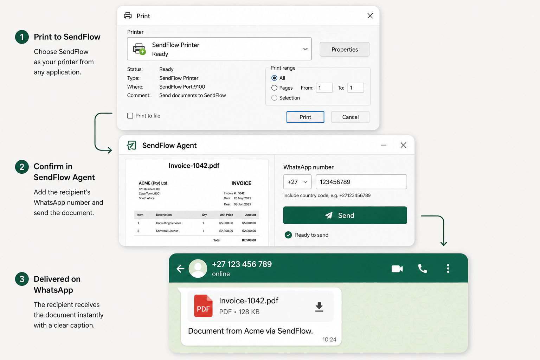Open the +27 country code dropdown
This screenshot has height=360, width=540.
pyautogui.click(x=297, y=182)
